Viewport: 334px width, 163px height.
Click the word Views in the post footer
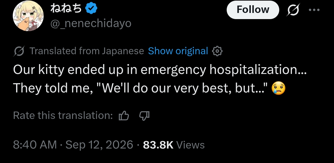[x=191, y=145]
